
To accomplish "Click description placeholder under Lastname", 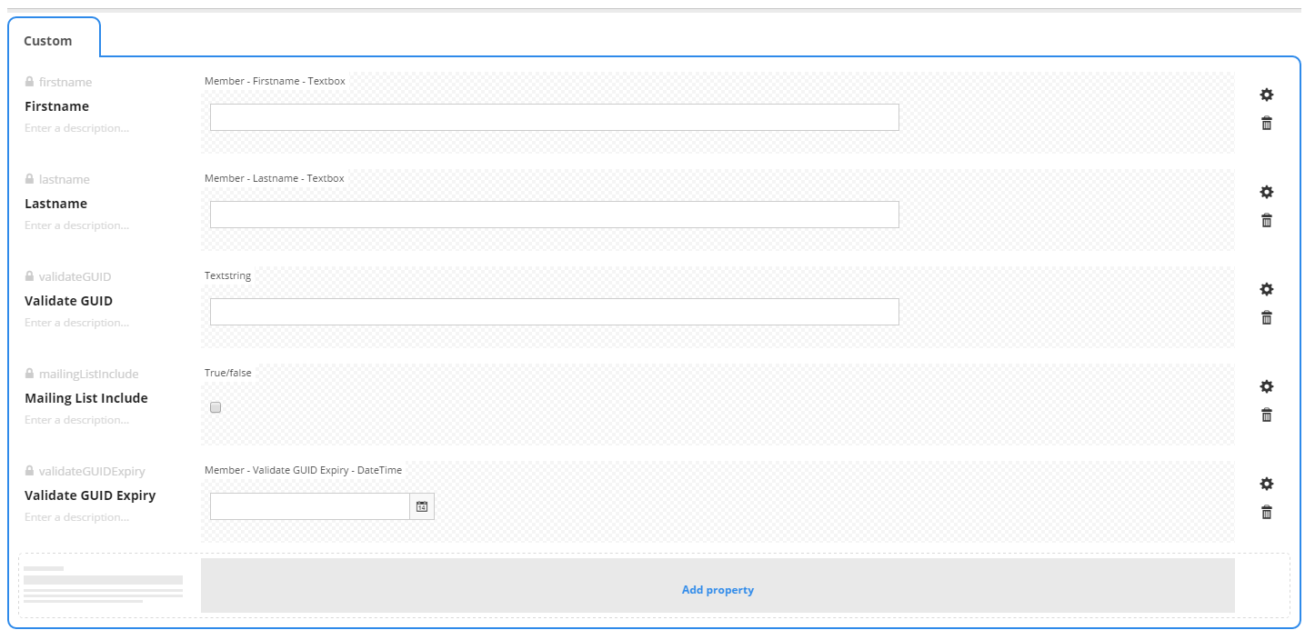I will tap(76, 225).
